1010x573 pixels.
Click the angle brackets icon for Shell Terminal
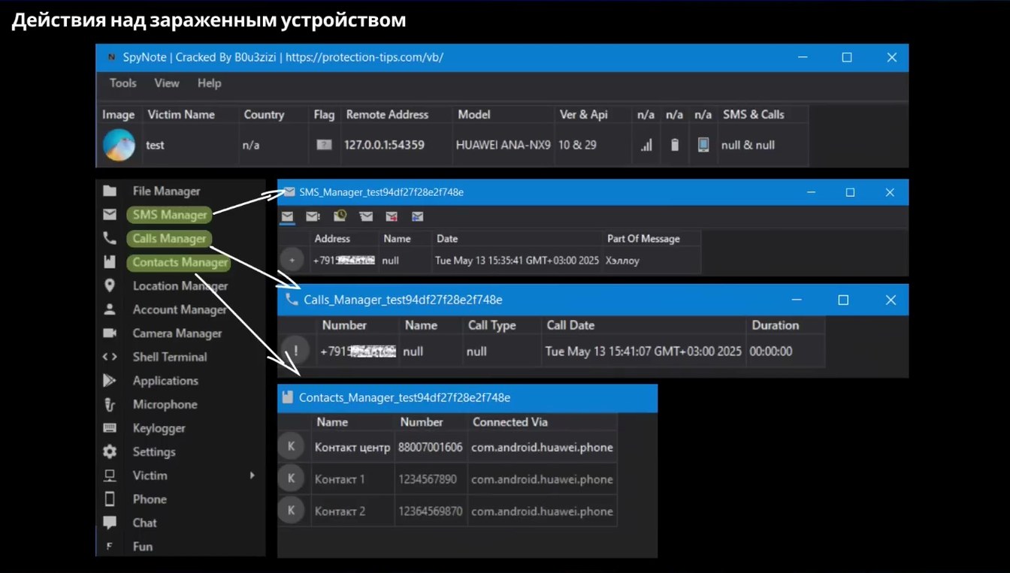[110, 357]
